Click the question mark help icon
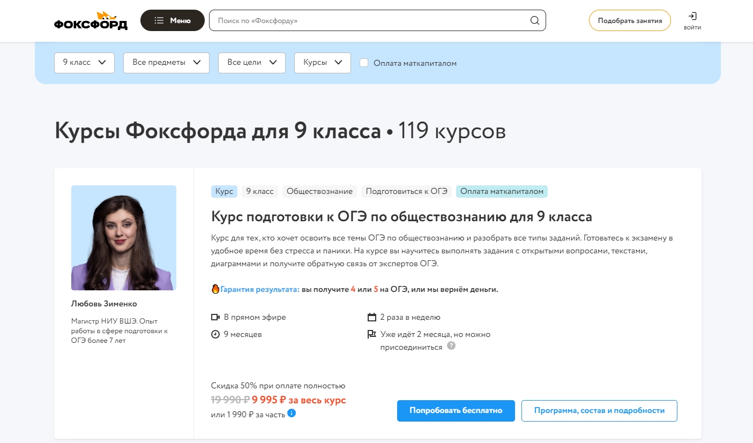This screenshot has height=443, width=753. click(451, 346)
